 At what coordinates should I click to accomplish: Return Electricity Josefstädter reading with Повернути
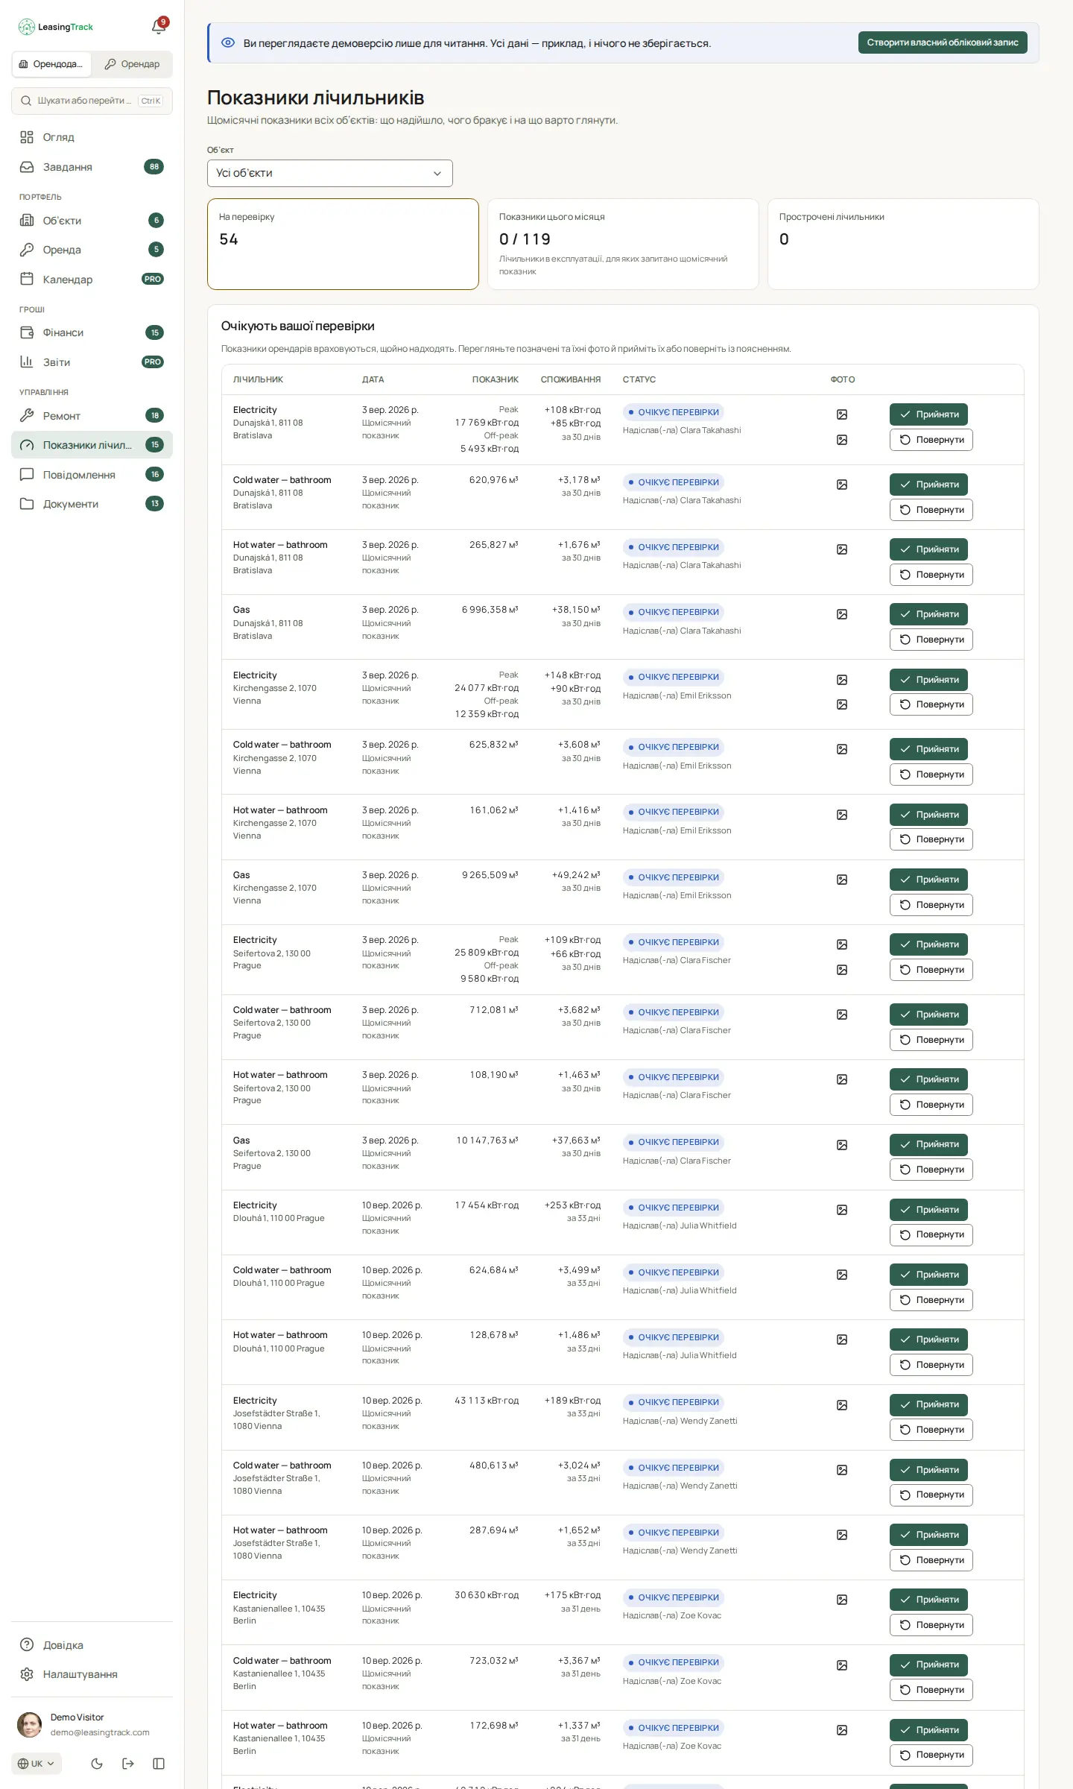(931, 1430)
